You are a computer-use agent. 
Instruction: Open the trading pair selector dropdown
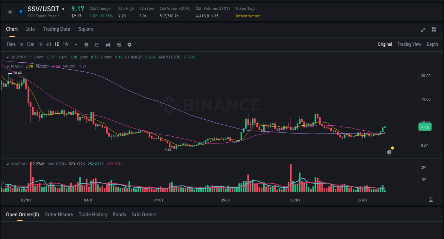[63, 9]
